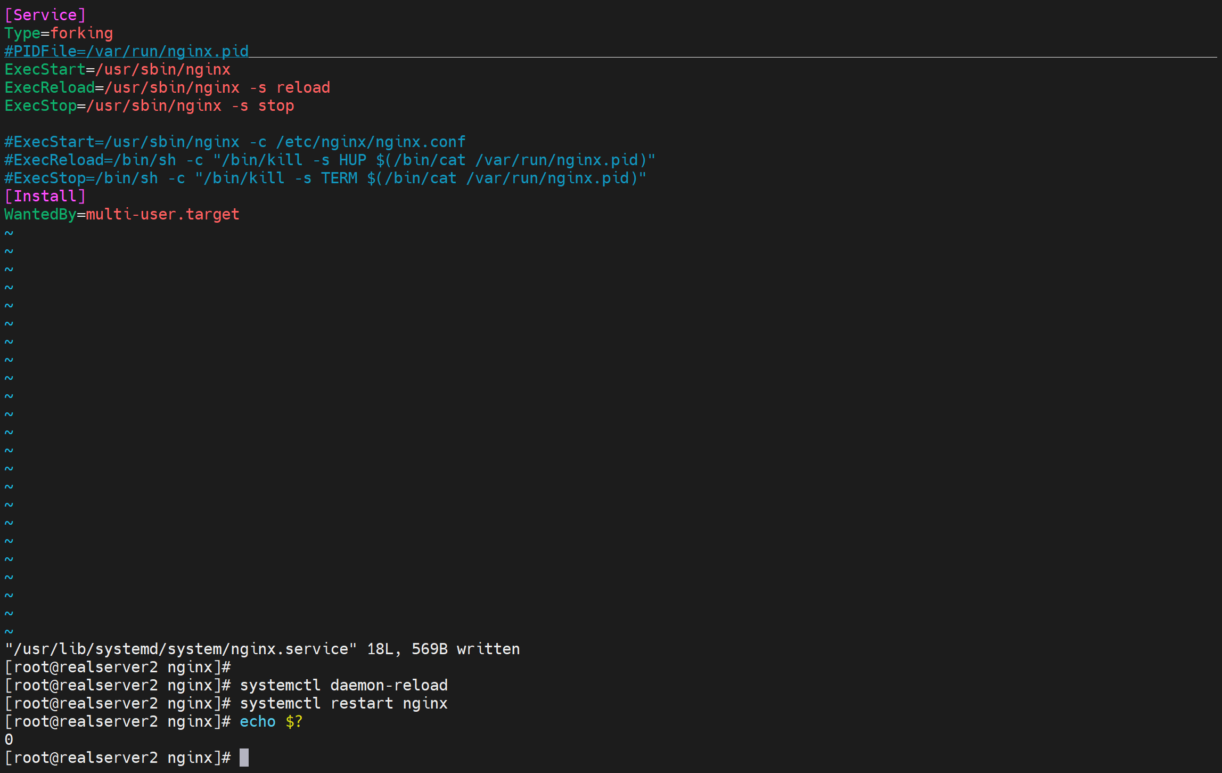Click the first tilde empty-line marker

[x=9, y=233]
